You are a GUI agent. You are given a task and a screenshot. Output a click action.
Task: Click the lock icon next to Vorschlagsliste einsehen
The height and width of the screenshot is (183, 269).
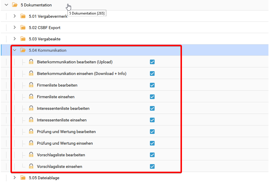[31, 166]
